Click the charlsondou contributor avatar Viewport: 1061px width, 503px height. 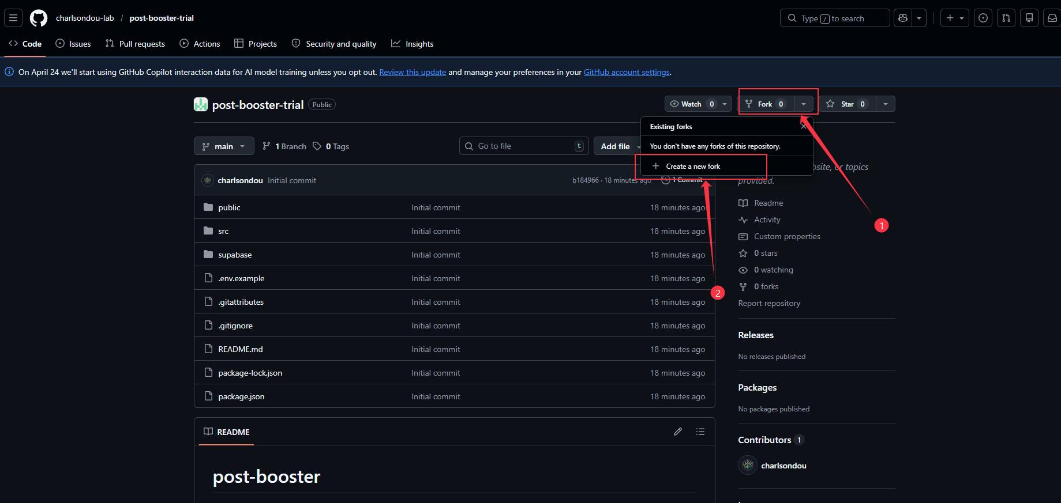click(x=748, y=465)
